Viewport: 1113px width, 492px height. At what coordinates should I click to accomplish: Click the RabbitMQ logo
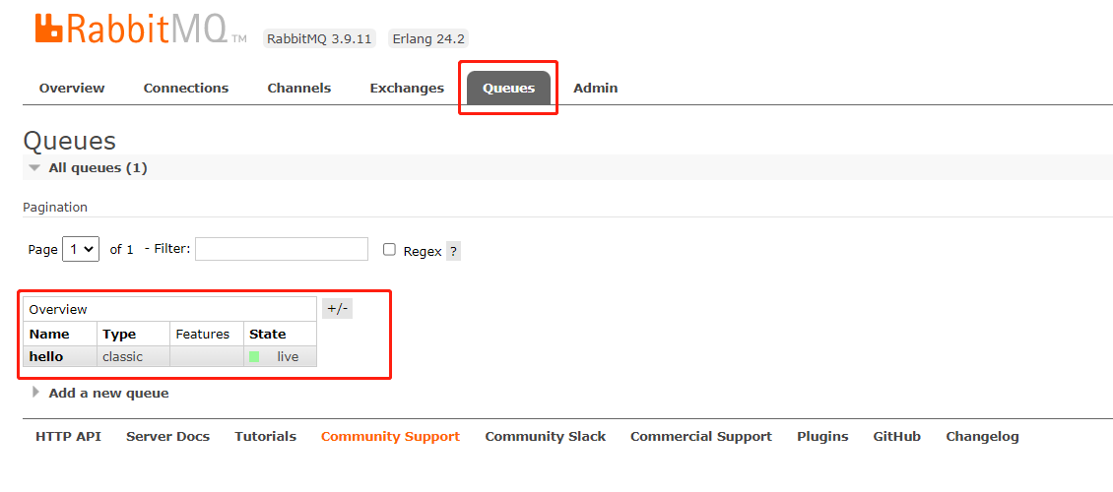tap(141, 29)
